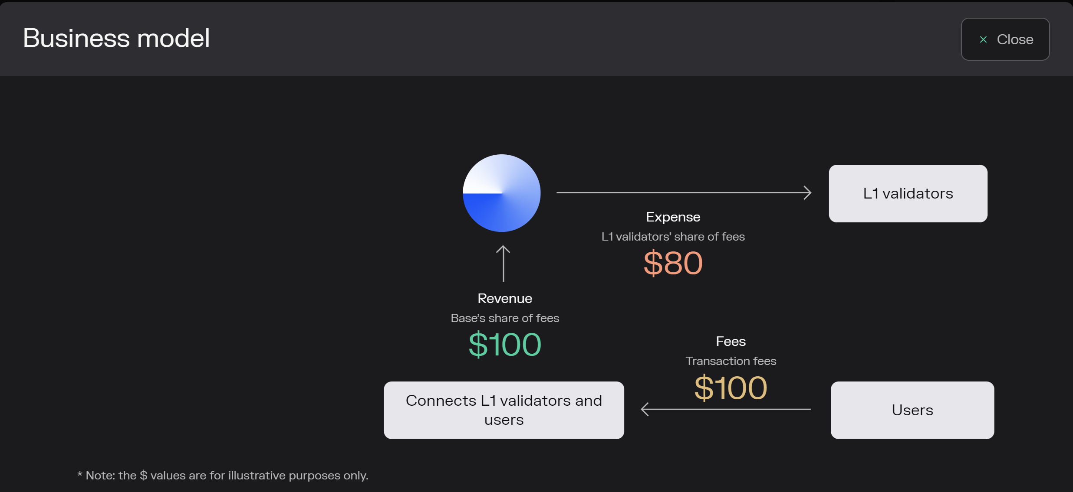This screenshot has width=1073, height=492.
Task: Click the Fees label
Action: point(731,341)
